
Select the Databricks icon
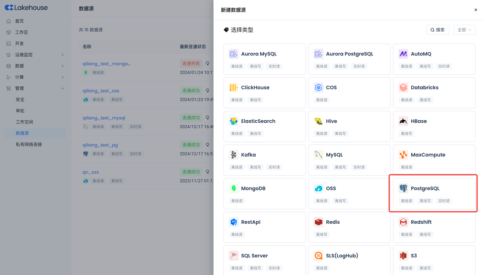(x=403, y=88)
